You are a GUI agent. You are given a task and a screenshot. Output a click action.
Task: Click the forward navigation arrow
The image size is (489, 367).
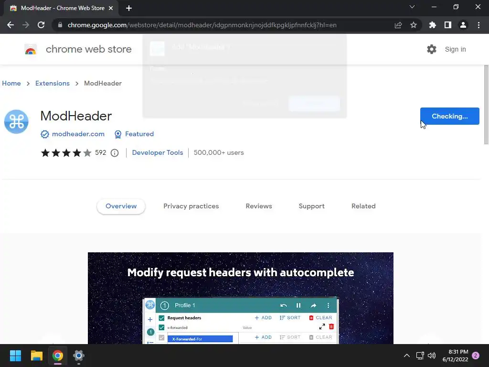coord(26,25)
